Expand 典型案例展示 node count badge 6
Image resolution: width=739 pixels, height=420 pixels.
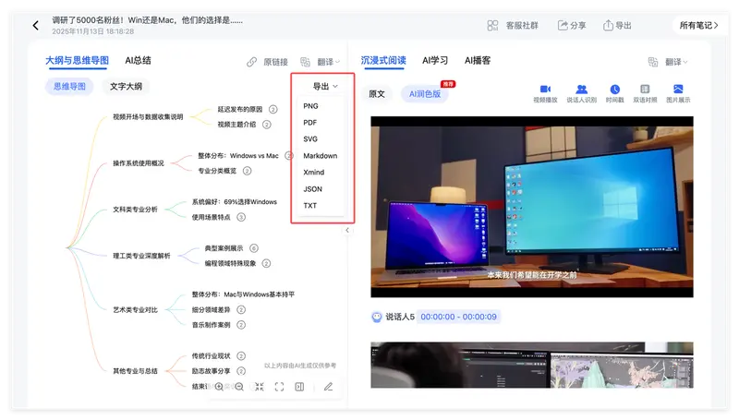tap(253, 248)
